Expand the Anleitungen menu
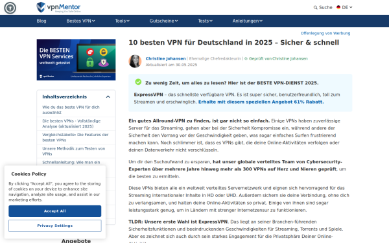The width and height of the screenshot is (389, 243). tap(248, 21)
